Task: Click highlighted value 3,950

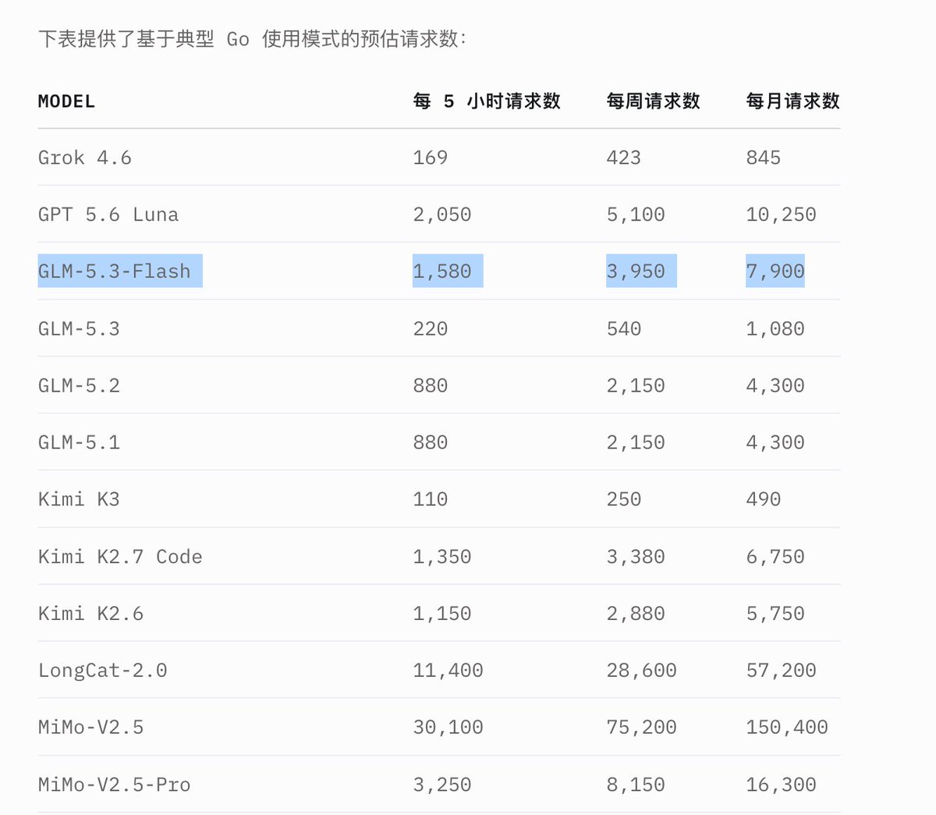Action: [x=635, y=271]
